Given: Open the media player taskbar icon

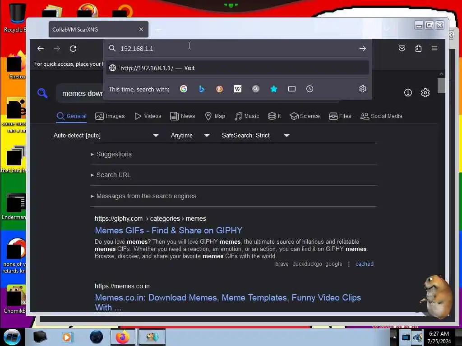Looking at the screenshot, I should tap(67, 337).
